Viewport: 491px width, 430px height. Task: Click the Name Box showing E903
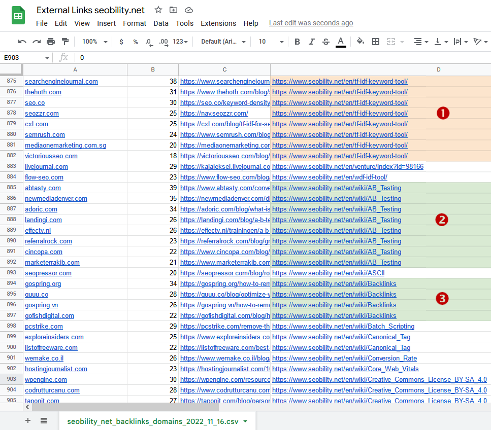(x=20, y=58)
